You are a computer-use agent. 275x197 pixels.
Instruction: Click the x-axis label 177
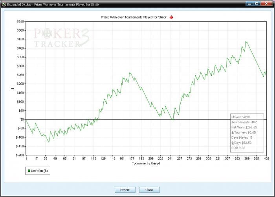click(132, 158)
